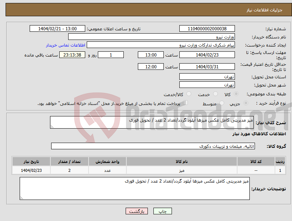Click the resize handle of the buyer notes area
The image size is (292, 221).
pos(21,198)
